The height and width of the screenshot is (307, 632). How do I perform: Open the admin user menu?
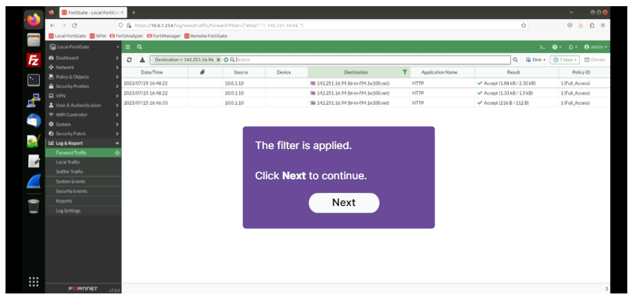tap(596, 47)
